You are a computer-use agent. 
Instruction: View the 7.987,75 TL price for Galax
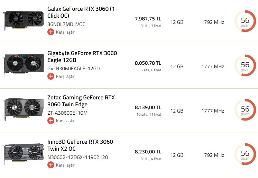(x=148, y=19)
